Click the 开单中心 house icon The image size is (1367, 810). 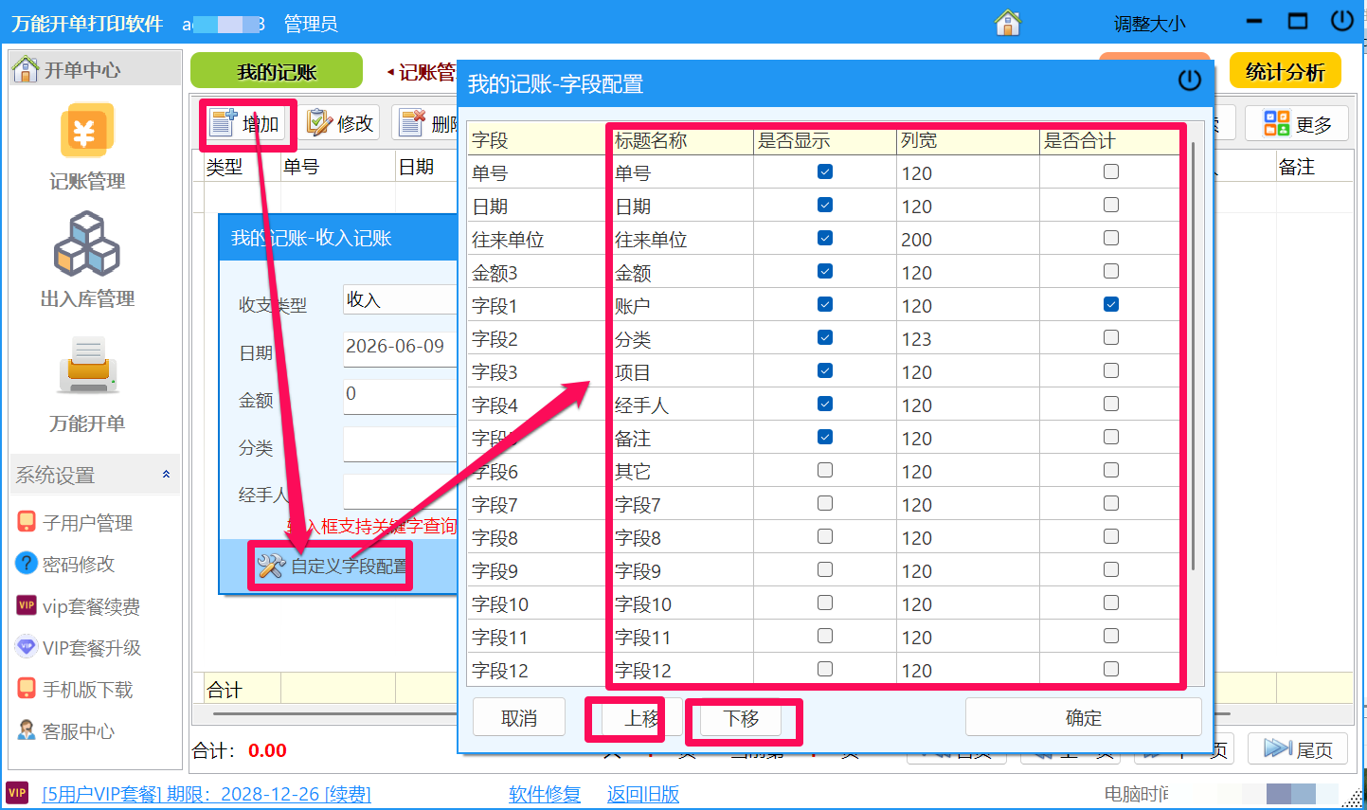click(26, 68)
